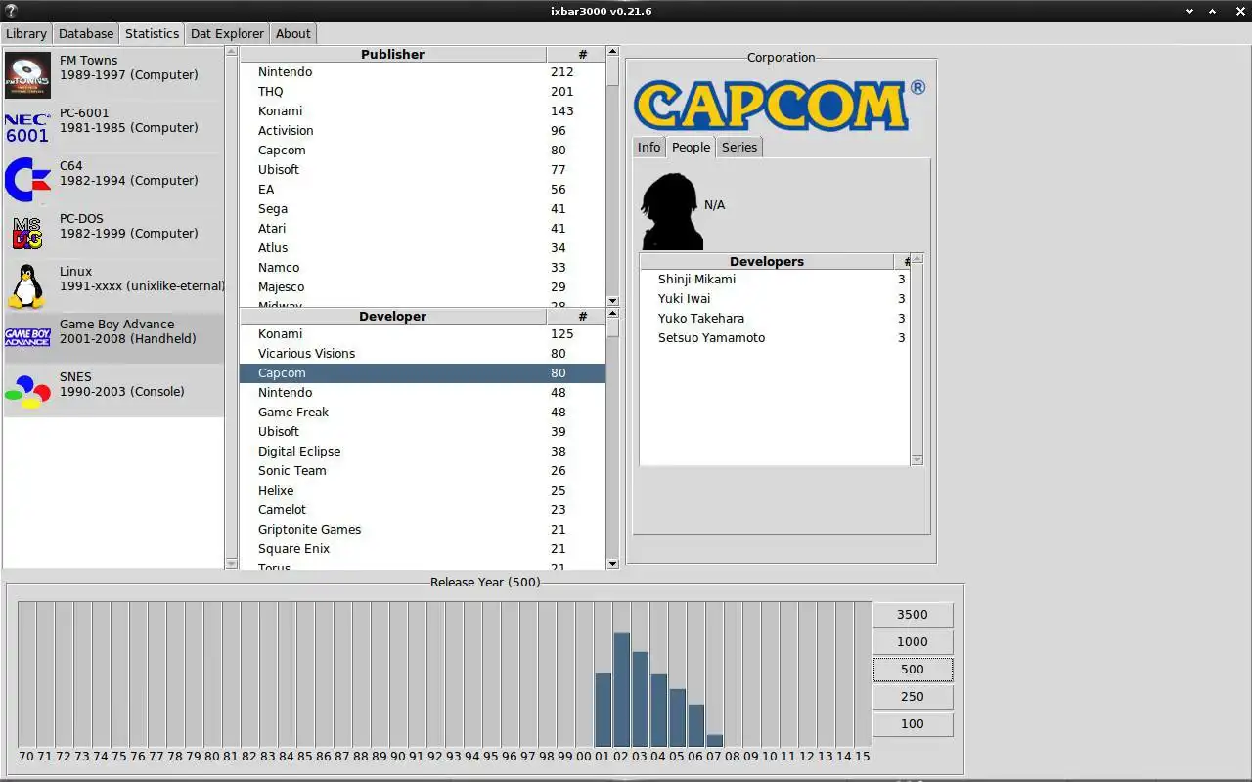Image resolution: width=1252 pixels, height=782 pixels.
Task: Set release year scale to 100
Action: coord(913,724)
